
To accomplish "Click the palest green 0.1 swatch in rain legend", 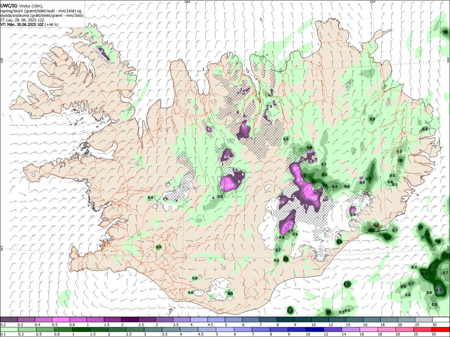I will click(x=9, y=329).
